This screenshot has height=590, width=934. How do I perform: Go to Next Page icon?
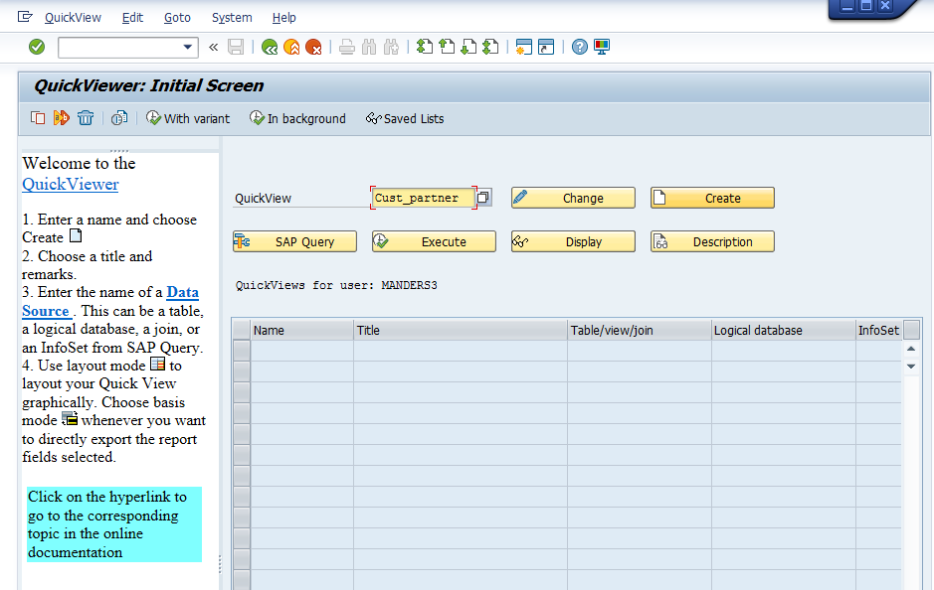click(x=468, y=47)
